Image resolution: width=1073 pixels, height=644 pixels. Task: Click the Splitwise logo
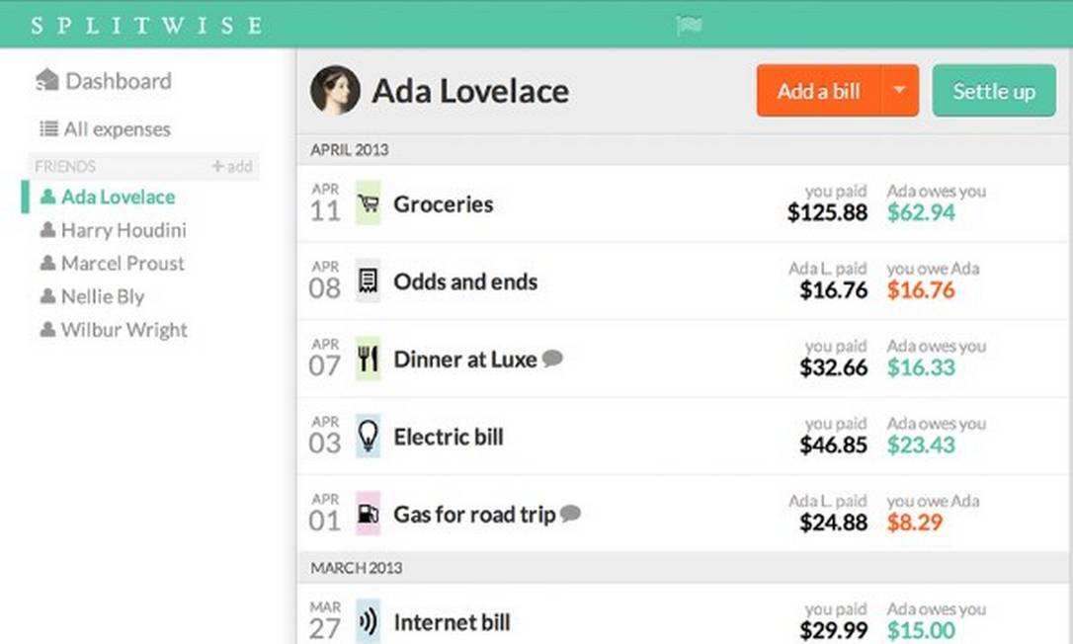coord(146,26)
